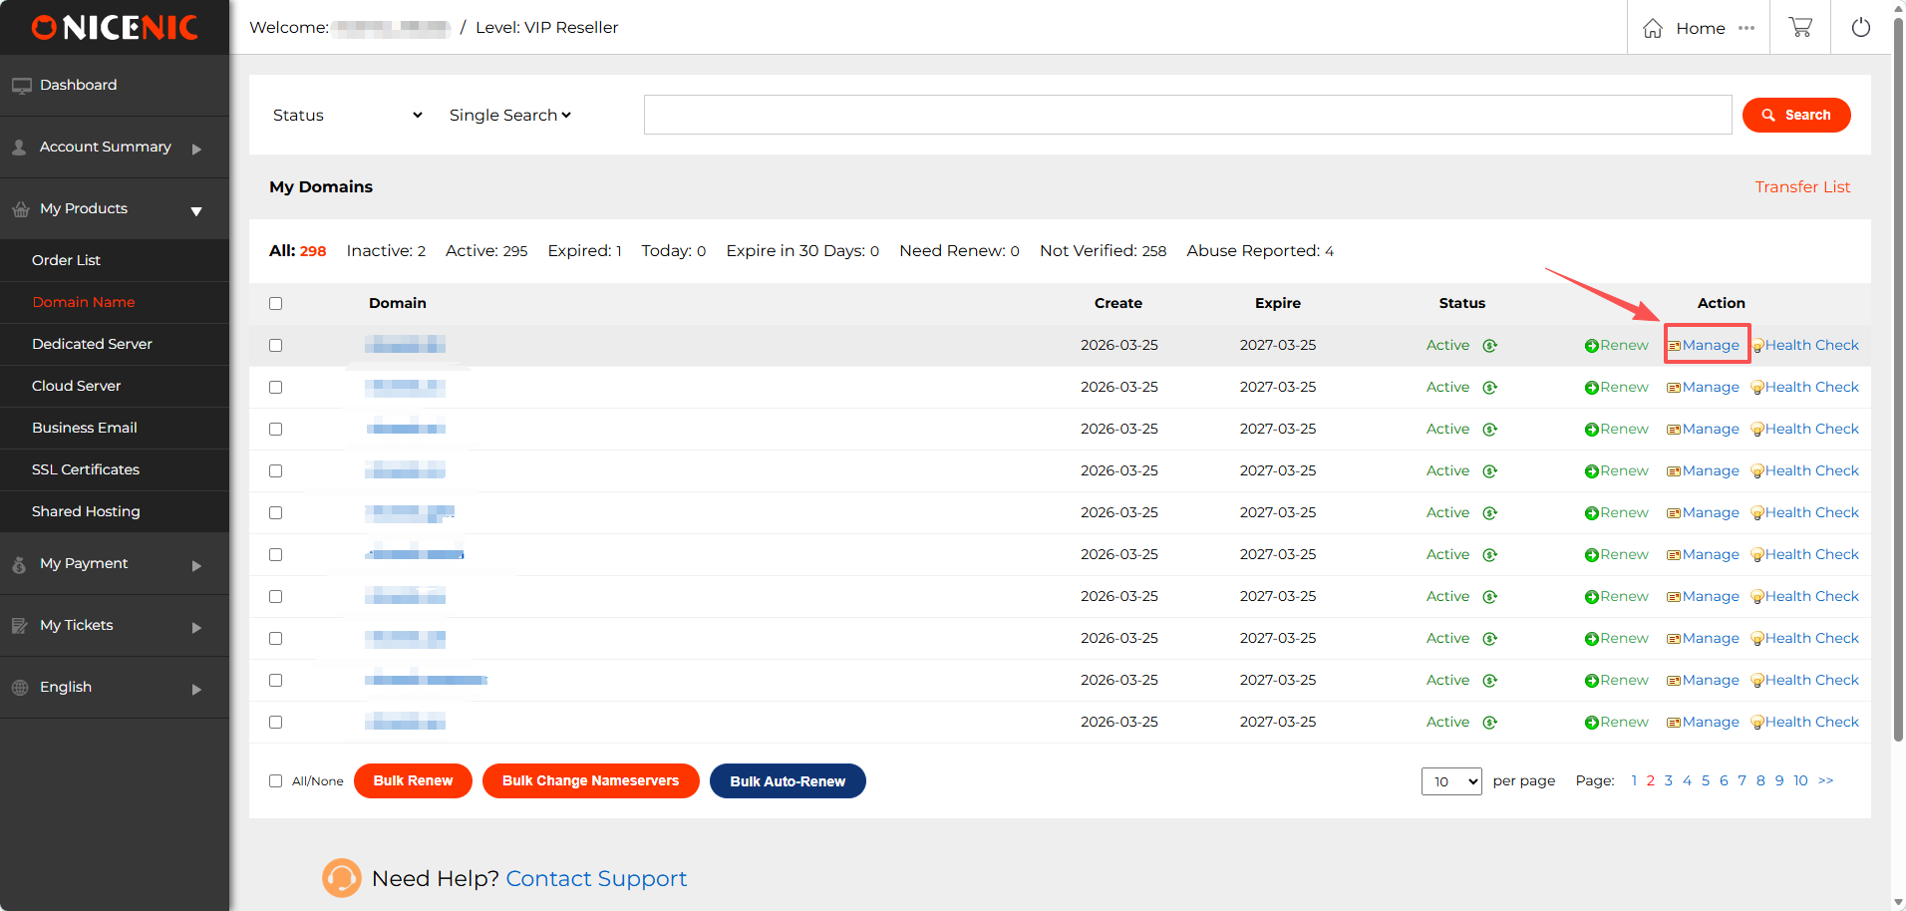Check the sixth domain row checkbox
This screenshot has height=911, width=1906.
coord(276,555)
